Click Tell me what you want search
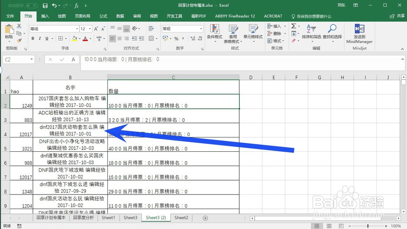The width and height of the screenshot is (407, 229). [x=311, y=16]
